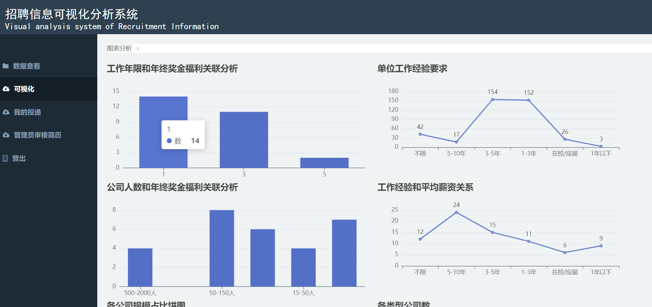This screenshot has height=307, width=652.
Task: Click the 图表分析 breadcrumb link
Action: click(119, 48)
